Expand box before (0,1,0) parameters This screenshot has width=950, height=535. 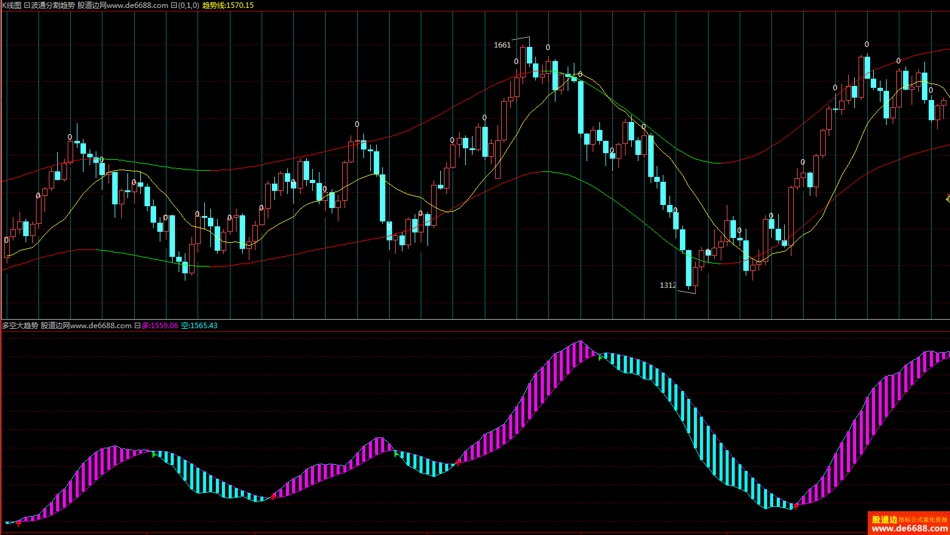click(174, 5)
